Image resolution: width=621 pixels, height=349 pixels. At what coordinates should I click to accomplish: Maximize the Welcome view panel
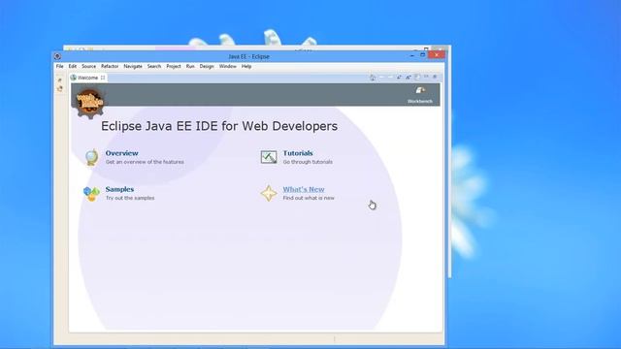[435, 77]
